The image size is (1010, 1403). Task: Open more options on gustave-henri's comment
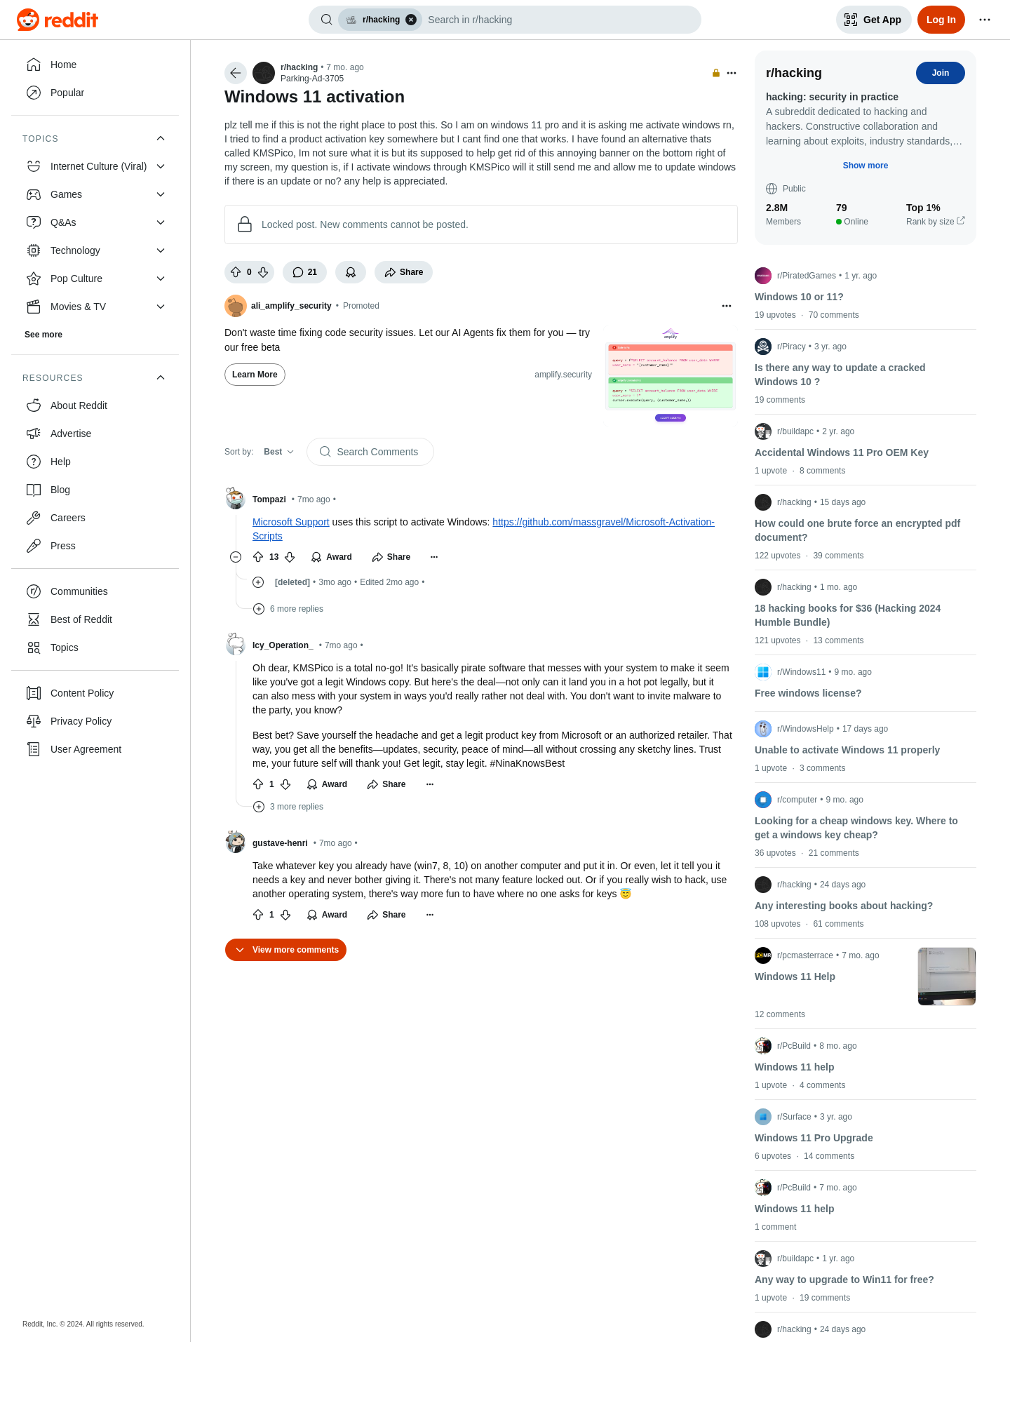[430, 915]
